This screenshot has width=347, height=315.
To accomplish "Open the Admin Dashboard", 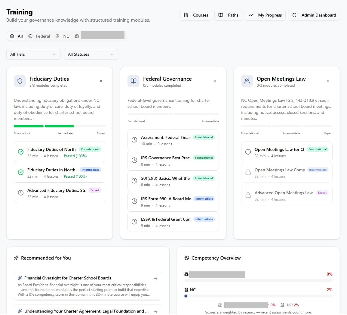I will 314,15.
